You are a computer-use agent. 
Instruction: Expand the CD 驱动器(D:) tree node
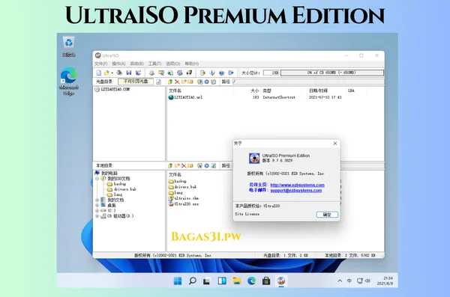[97, 216]
